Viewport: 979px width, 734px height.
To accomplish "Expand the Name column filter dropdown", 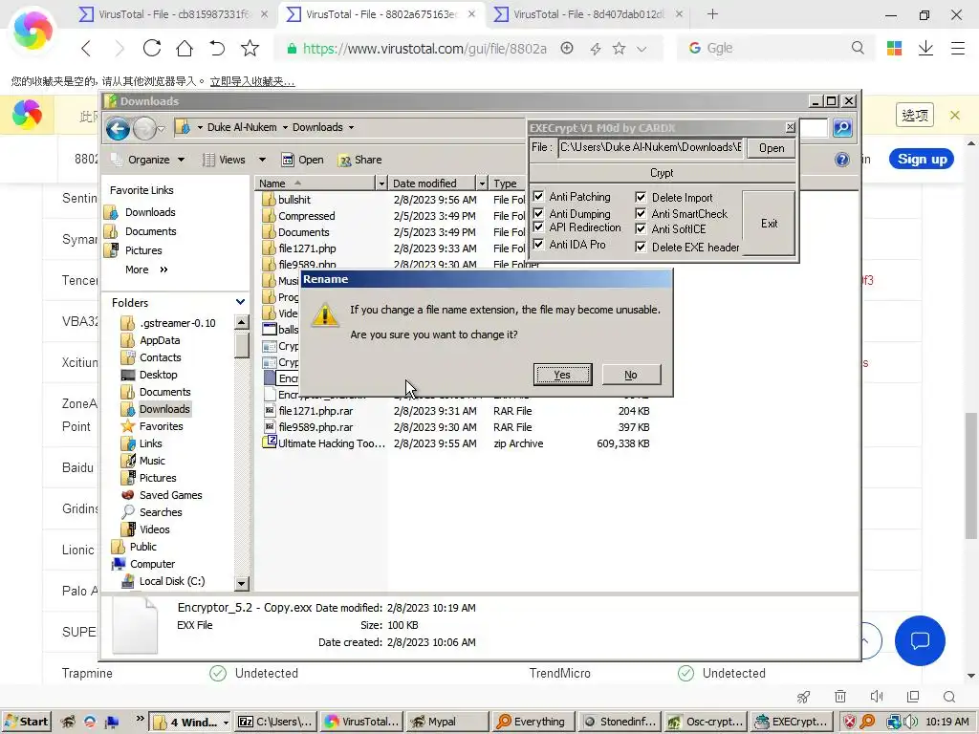I will 381,183.
